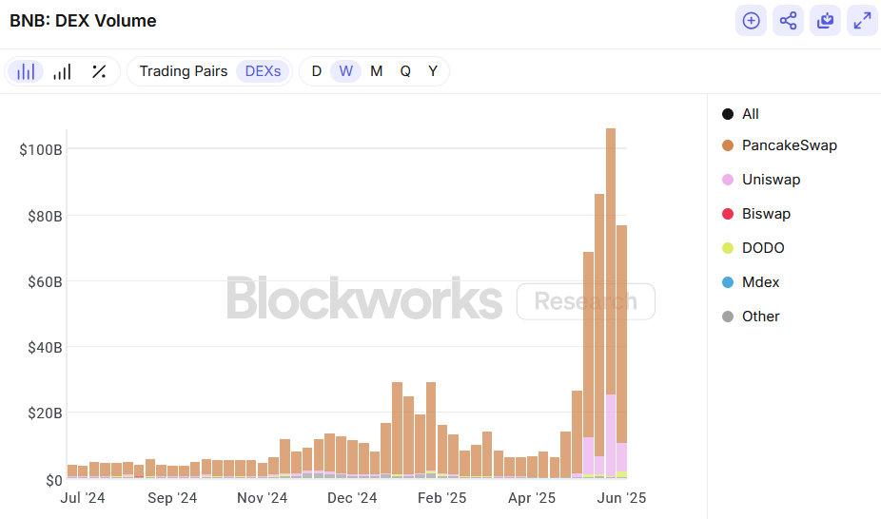Choose Quarterly (Q) interval
Screen dimensions: 881x519
405,71
